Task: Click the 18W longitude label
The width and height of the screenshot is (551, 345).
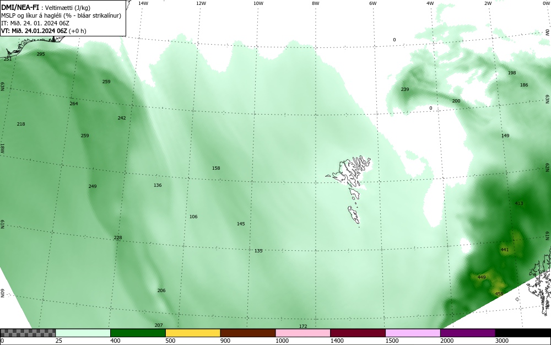Action: pos(2,148)
